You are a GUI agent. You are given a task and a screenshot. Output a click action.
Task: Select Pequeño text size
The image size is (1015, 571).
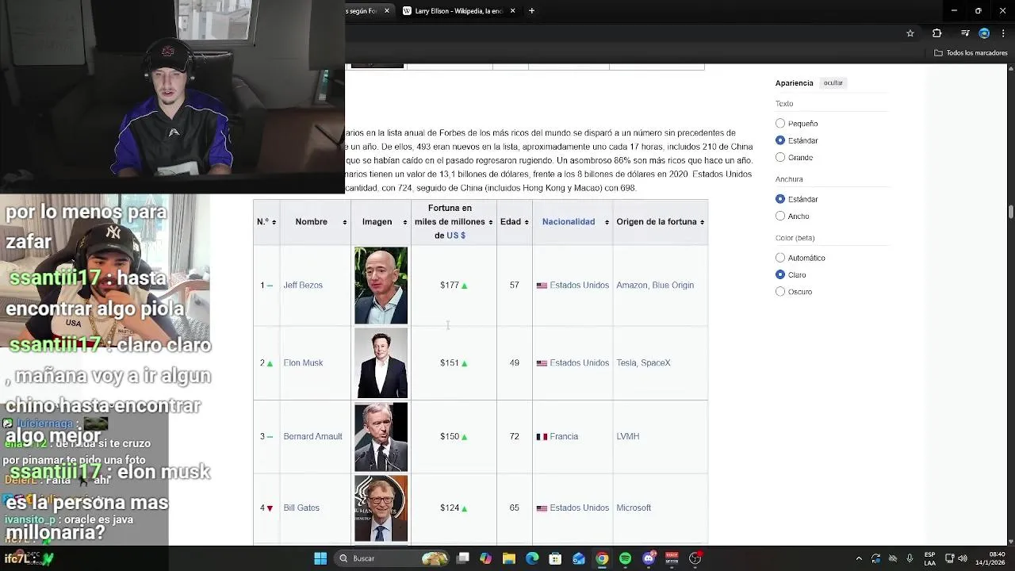pos(780,124)
